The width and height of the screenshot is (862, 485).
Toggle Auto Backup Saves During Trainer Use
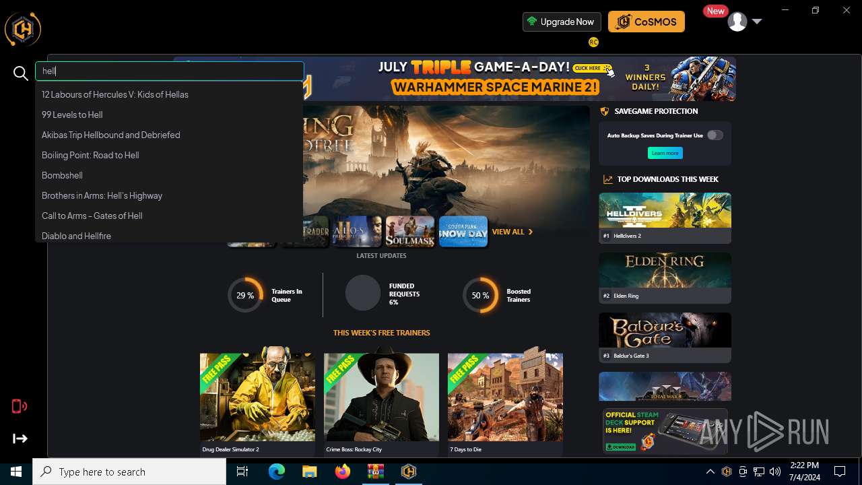pyautogui.click(x=715, y=135)
